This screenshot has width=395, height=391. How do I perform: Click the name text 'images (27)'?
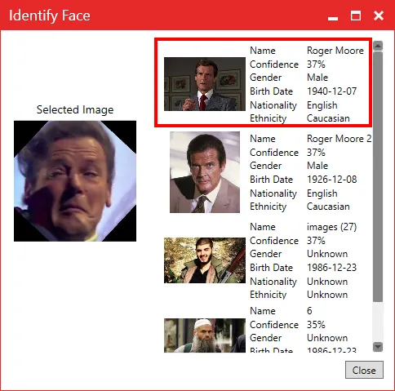(x=331, y=227)
